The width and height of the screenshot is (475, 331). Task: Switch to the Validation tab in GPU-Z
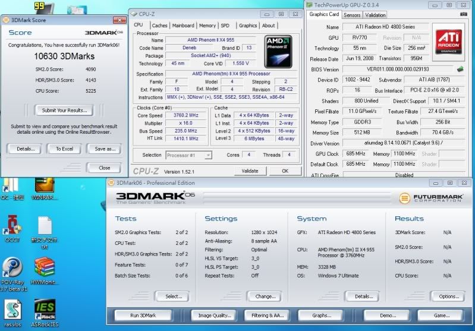(375, 15)
